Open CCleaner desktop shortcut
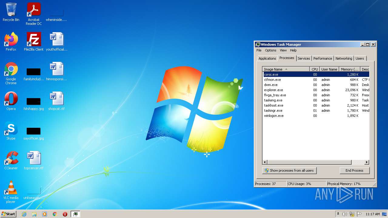This screenshot has height=218, width=388. pos(11,160)
